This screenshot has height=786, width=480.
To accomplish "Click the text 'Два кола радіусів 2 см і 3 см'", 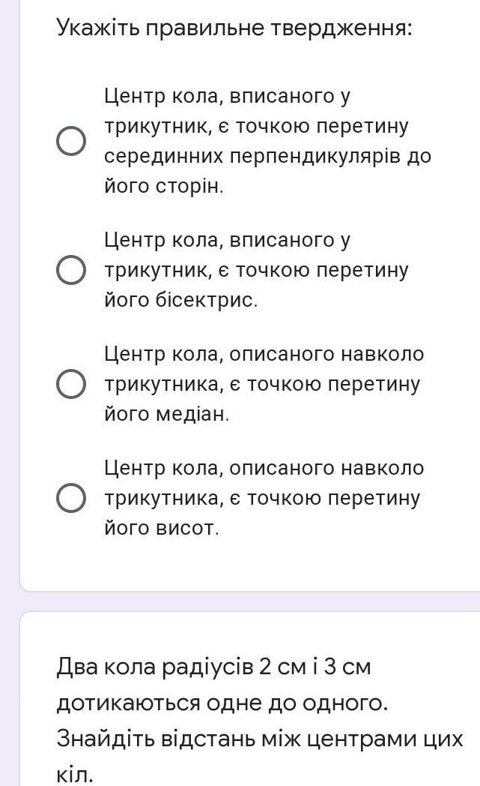I will (213, 667).
